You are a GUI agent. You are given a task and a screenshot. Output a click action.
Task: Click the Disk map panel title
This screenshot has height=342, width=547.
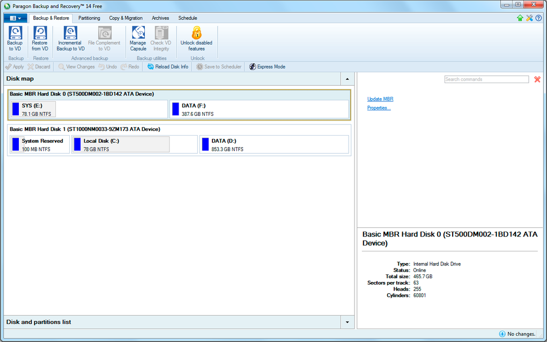click(x=20, y=79)
